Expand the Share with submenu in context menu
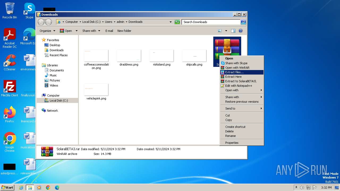This screenshot has width=340, height=191. click(242, 97)
